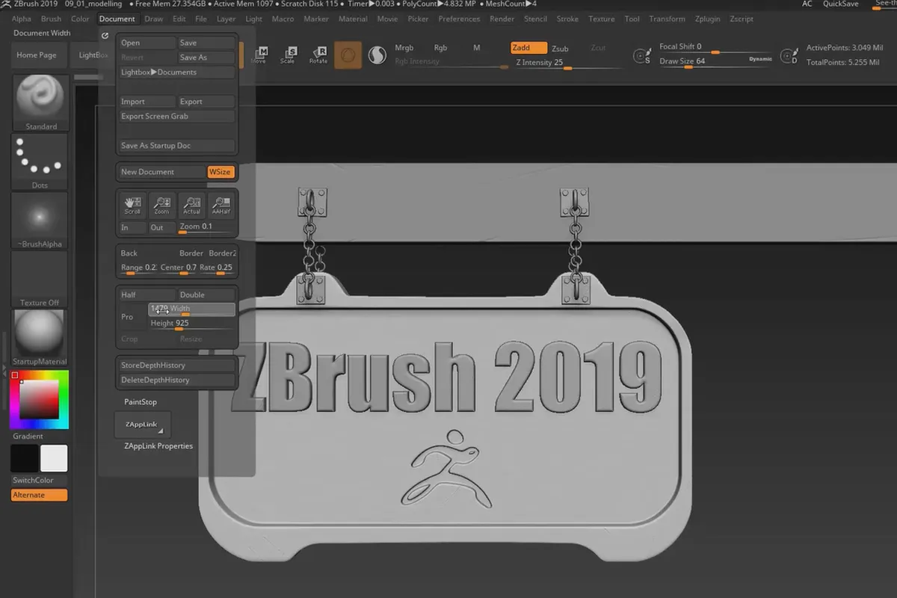Click the brush D icon beside ActivePoints
Image resolution: width=897 pixels, height=598 pixels.
click(x=789, y=56)
